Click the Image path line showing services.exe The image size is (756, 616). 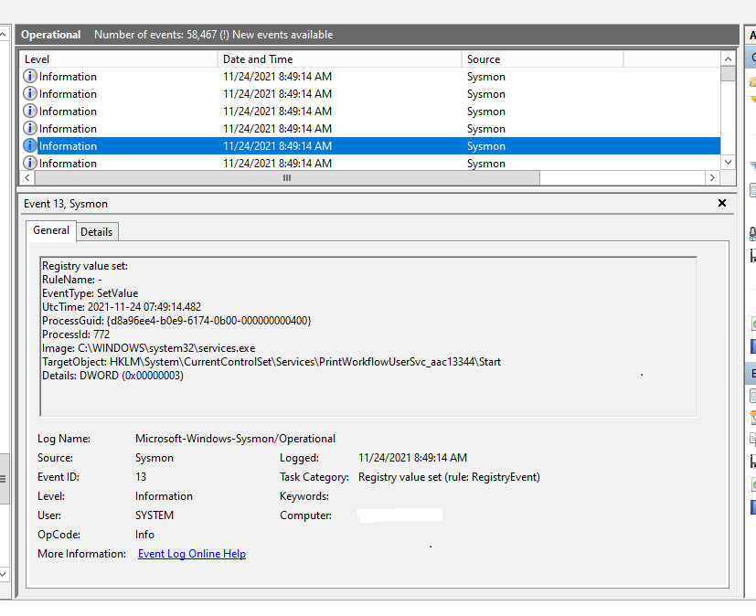click(x=148, y=348)
